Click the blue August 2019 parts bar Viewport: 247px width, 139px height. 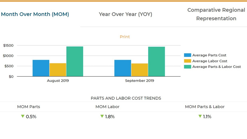[x=41, y=68]
